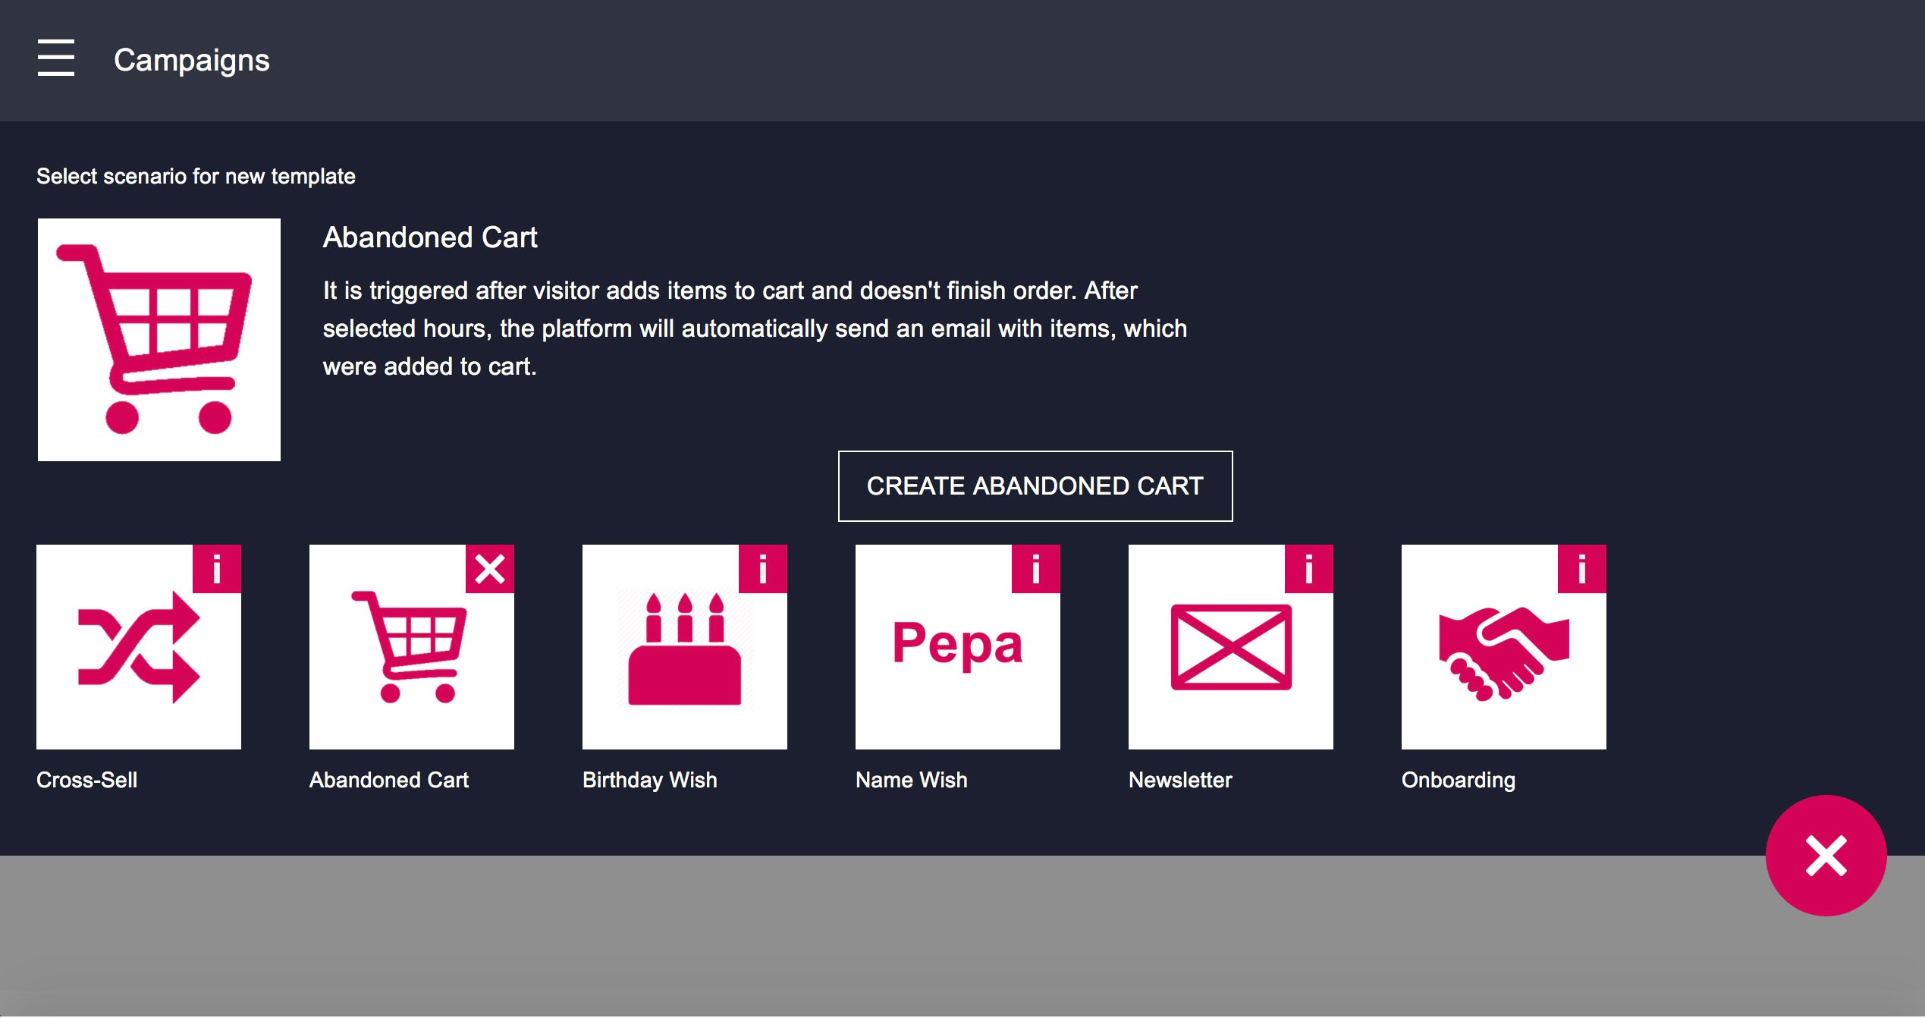Show info for Onboarding scenario

tap(1582, 569)
